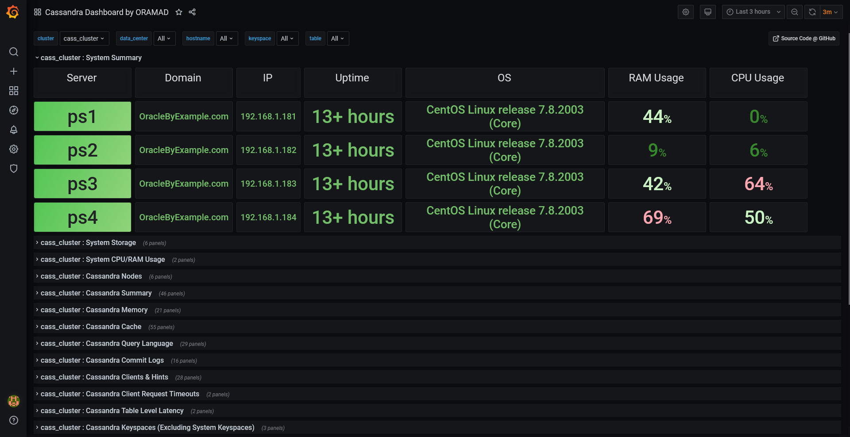The height and width of the screenshot is (437, 850).
Task: Open the table All dropdown
Action: click(x=338, y=38)
